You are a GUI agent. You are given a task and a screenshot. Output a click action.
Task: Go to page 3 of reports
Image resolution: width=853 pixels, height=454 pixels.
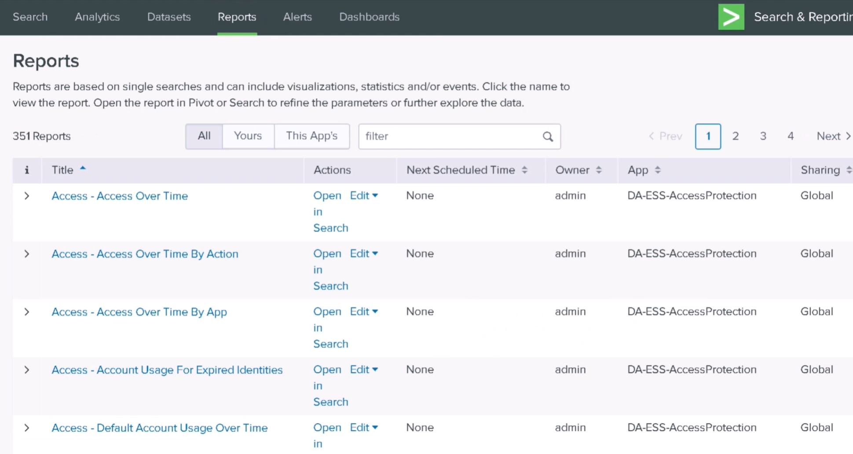763,136
